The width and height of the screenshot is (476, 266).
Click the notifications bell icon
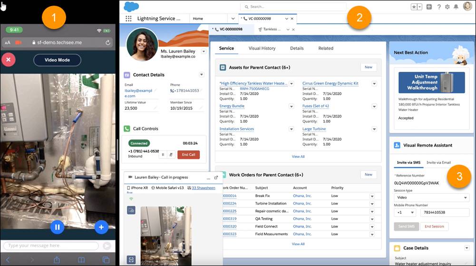[456, 7]
